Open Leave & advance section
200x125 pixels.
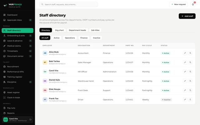click(x=17, y=41)
